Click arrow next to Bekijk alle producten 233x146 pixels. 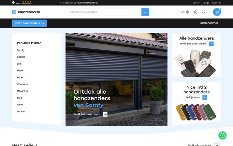tap(217, 145)
